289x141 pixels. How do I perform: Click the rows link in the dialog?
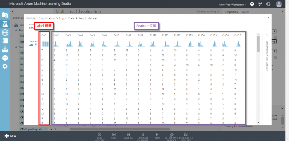(31, 25)
